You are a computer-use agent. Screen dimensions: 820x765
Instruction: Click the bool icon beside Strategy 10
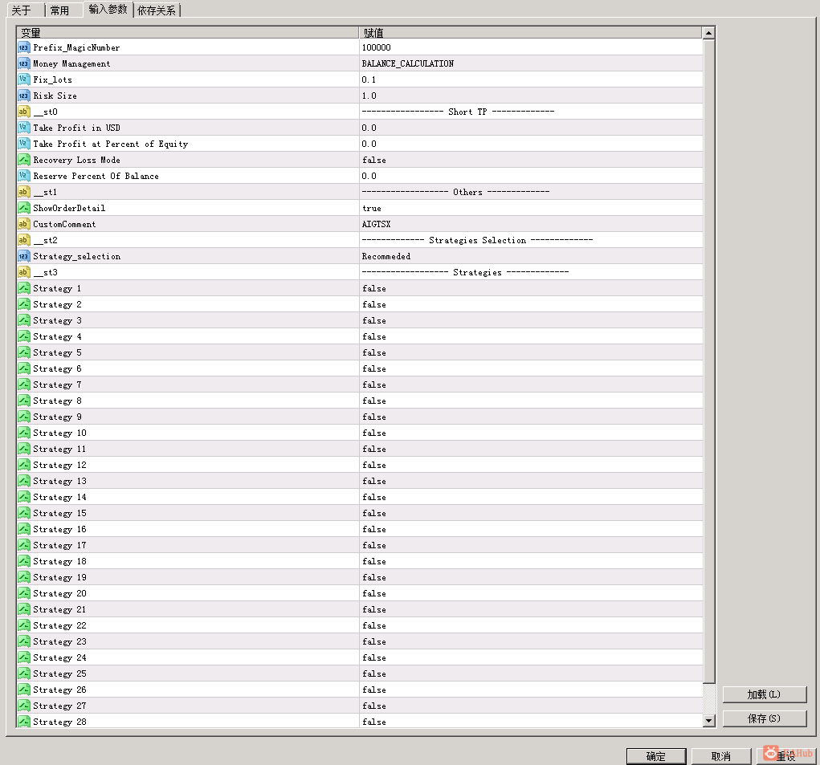[24, 433]
